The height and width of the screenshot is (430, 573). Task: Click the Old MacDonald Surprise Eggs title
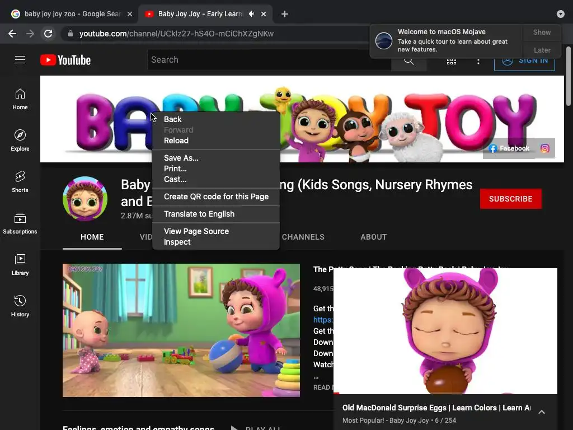pyautogui.click(x=436, y=408)
